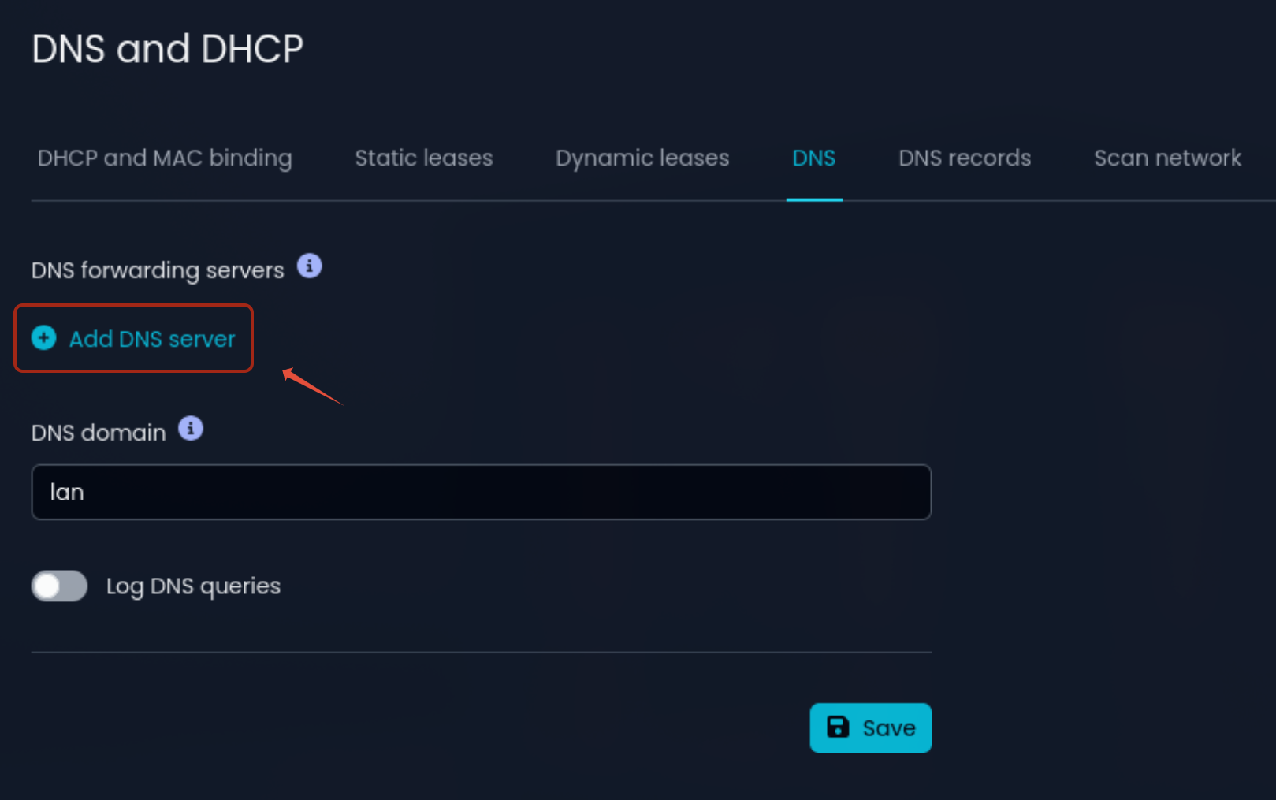This screenshot has width=1276, height=800.
Task: Switch to the Static leases tab
Action: click(424, 158)
